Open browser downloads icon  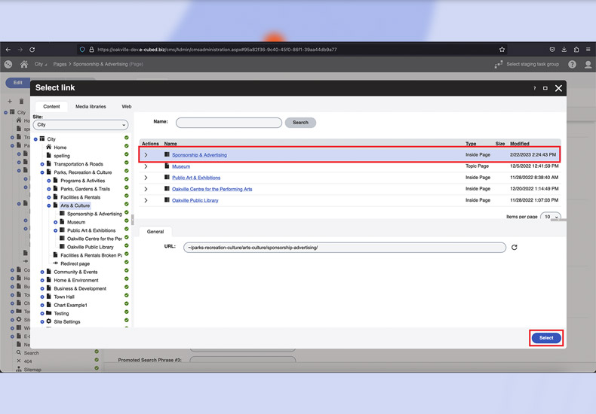[564, 50]
